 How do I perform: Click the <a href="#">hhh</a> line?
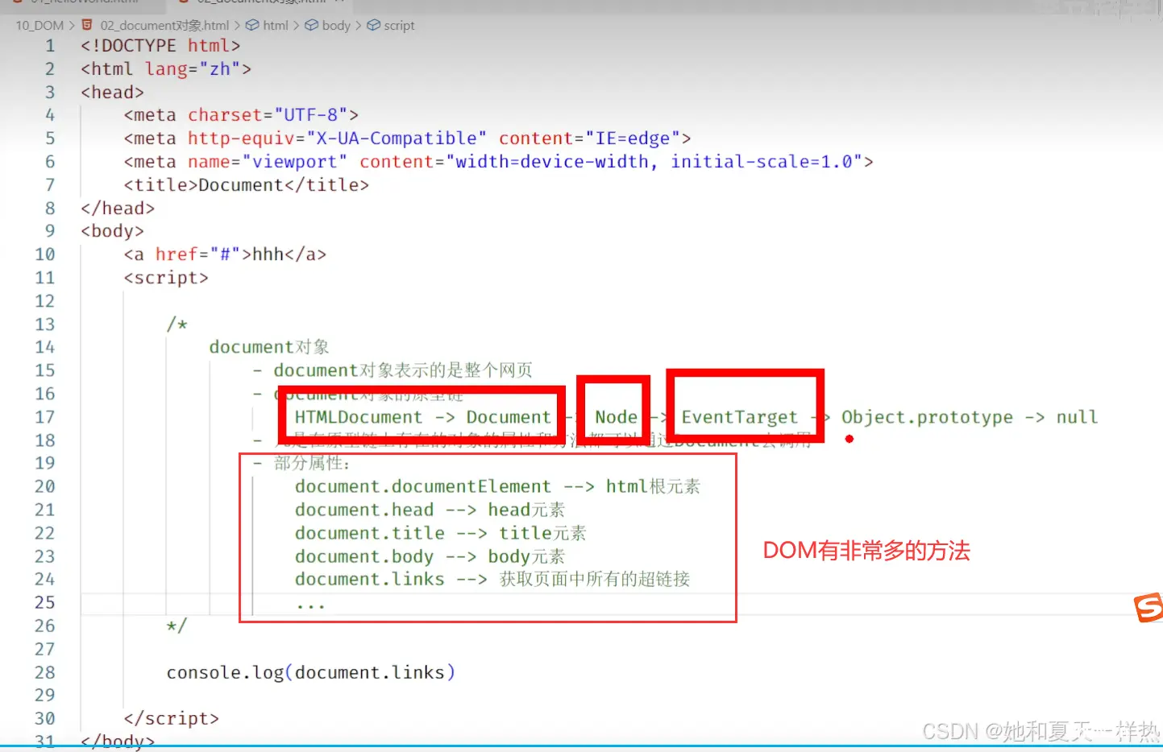[x=225, y=254]
